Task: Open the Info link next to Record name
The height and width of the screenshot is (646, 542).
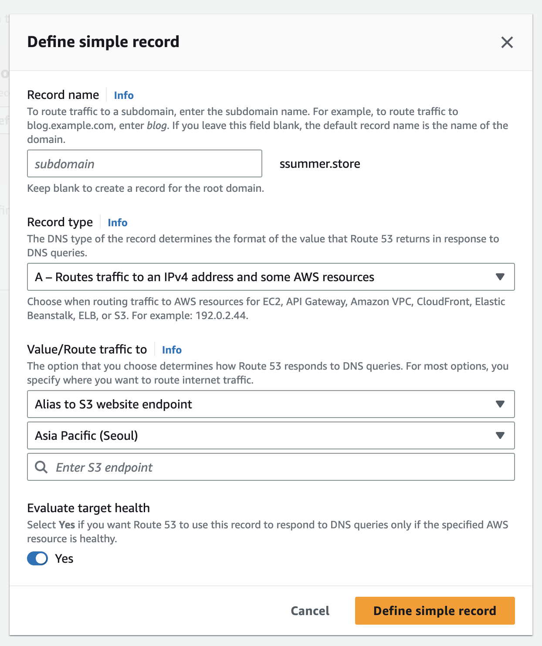Action: (124, 95)
